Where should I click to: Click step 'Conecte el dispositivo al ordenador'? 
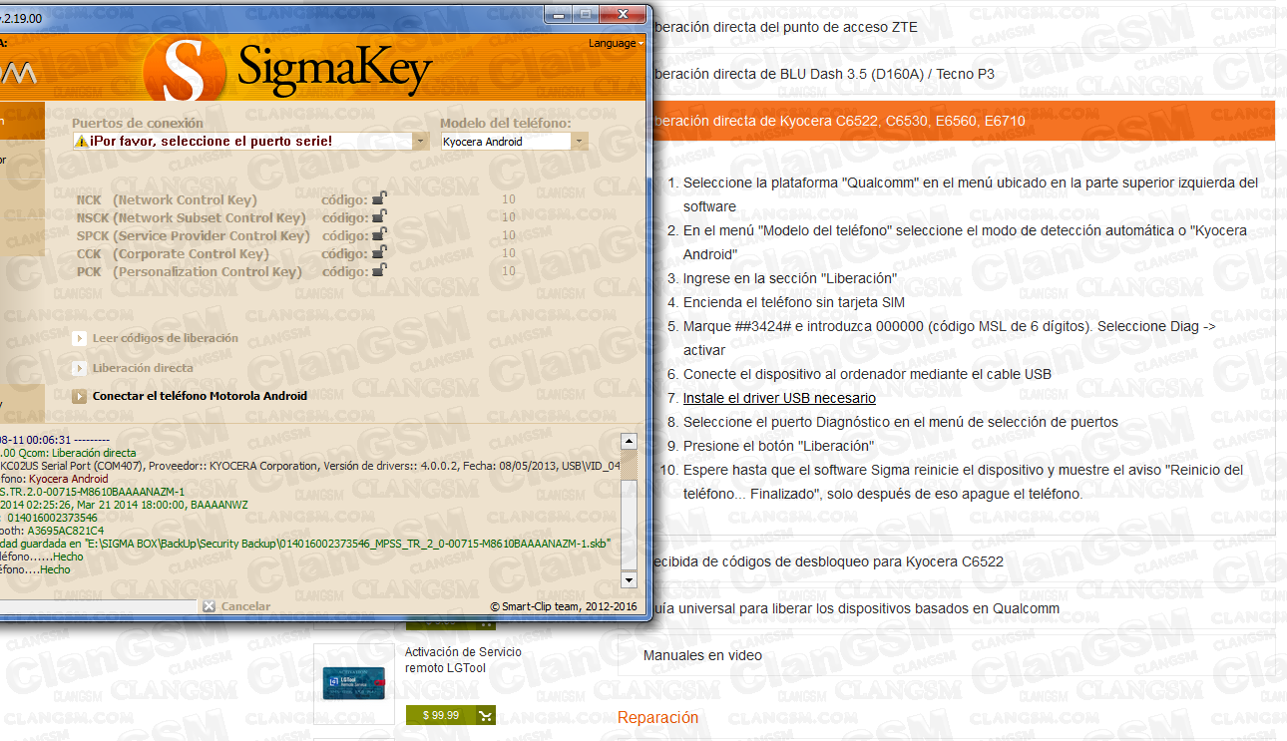867,374
